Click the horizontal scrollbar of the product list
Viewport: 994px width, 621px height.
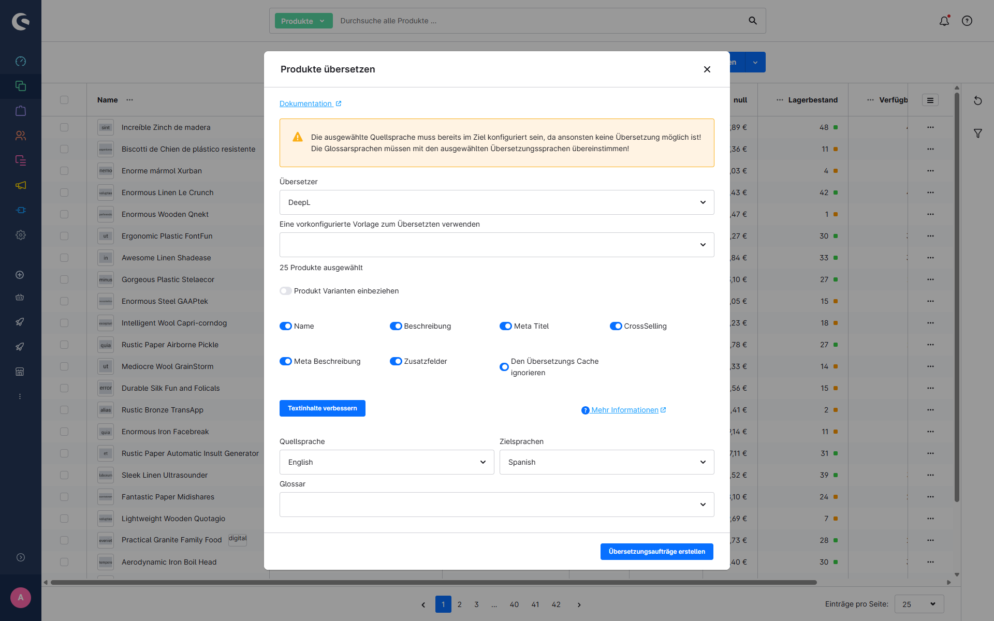[x=434, y=582]
